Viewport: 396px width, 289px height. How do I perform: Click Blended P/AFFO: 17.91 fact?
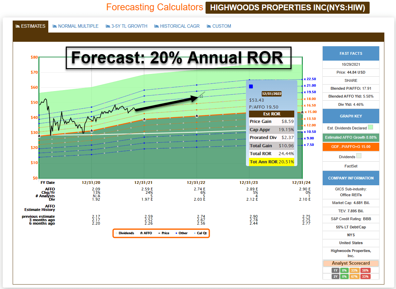tap(351, 88)
